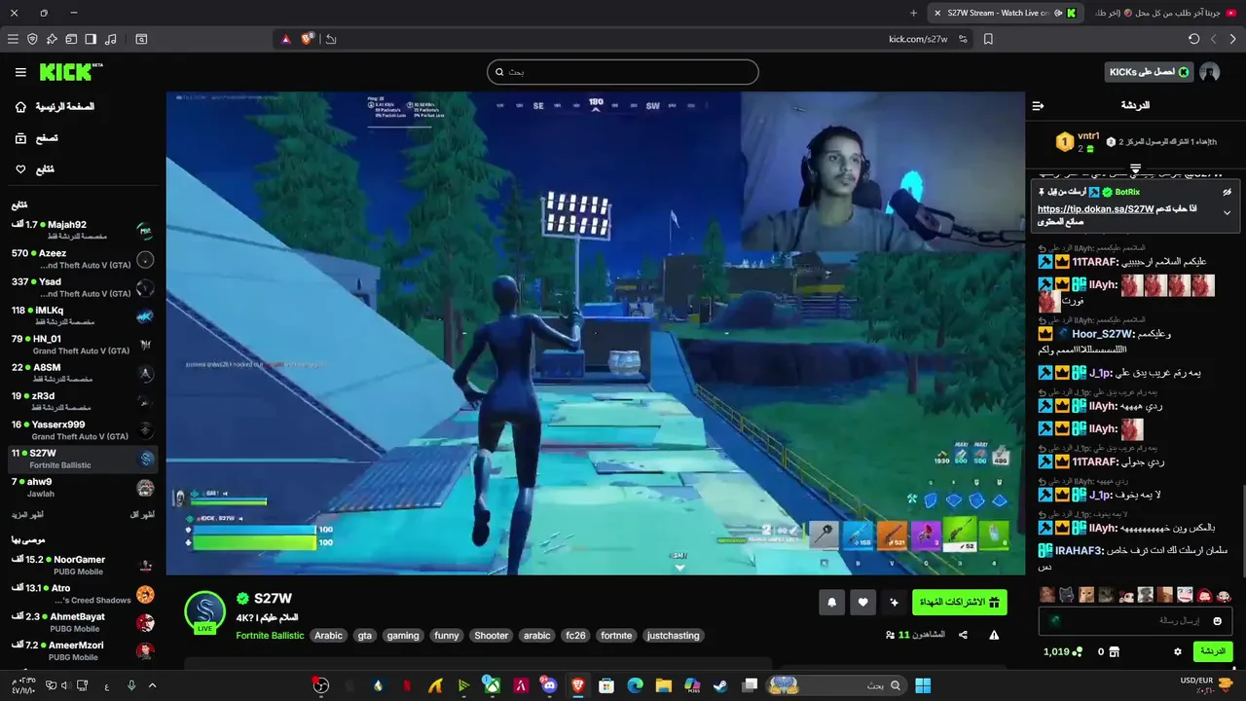Image resolution: width=1246 pixels, height=701 pixels.
Task: Toggle the browser sidebar panel icon
Action: (91, 39)
